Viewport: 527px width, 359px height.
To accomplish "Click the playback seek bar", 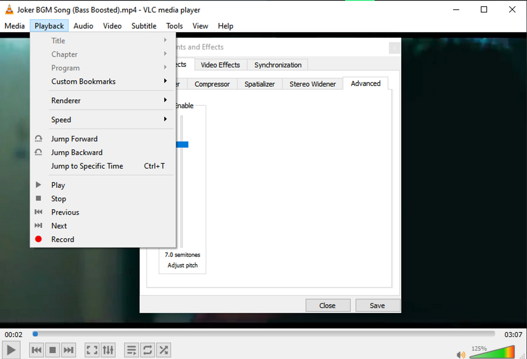I will pyautogui.click(x=263, y=334).
